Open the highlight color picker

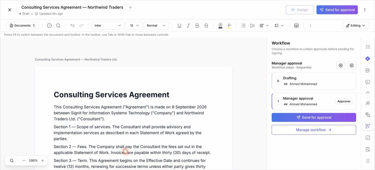(229, 26)
